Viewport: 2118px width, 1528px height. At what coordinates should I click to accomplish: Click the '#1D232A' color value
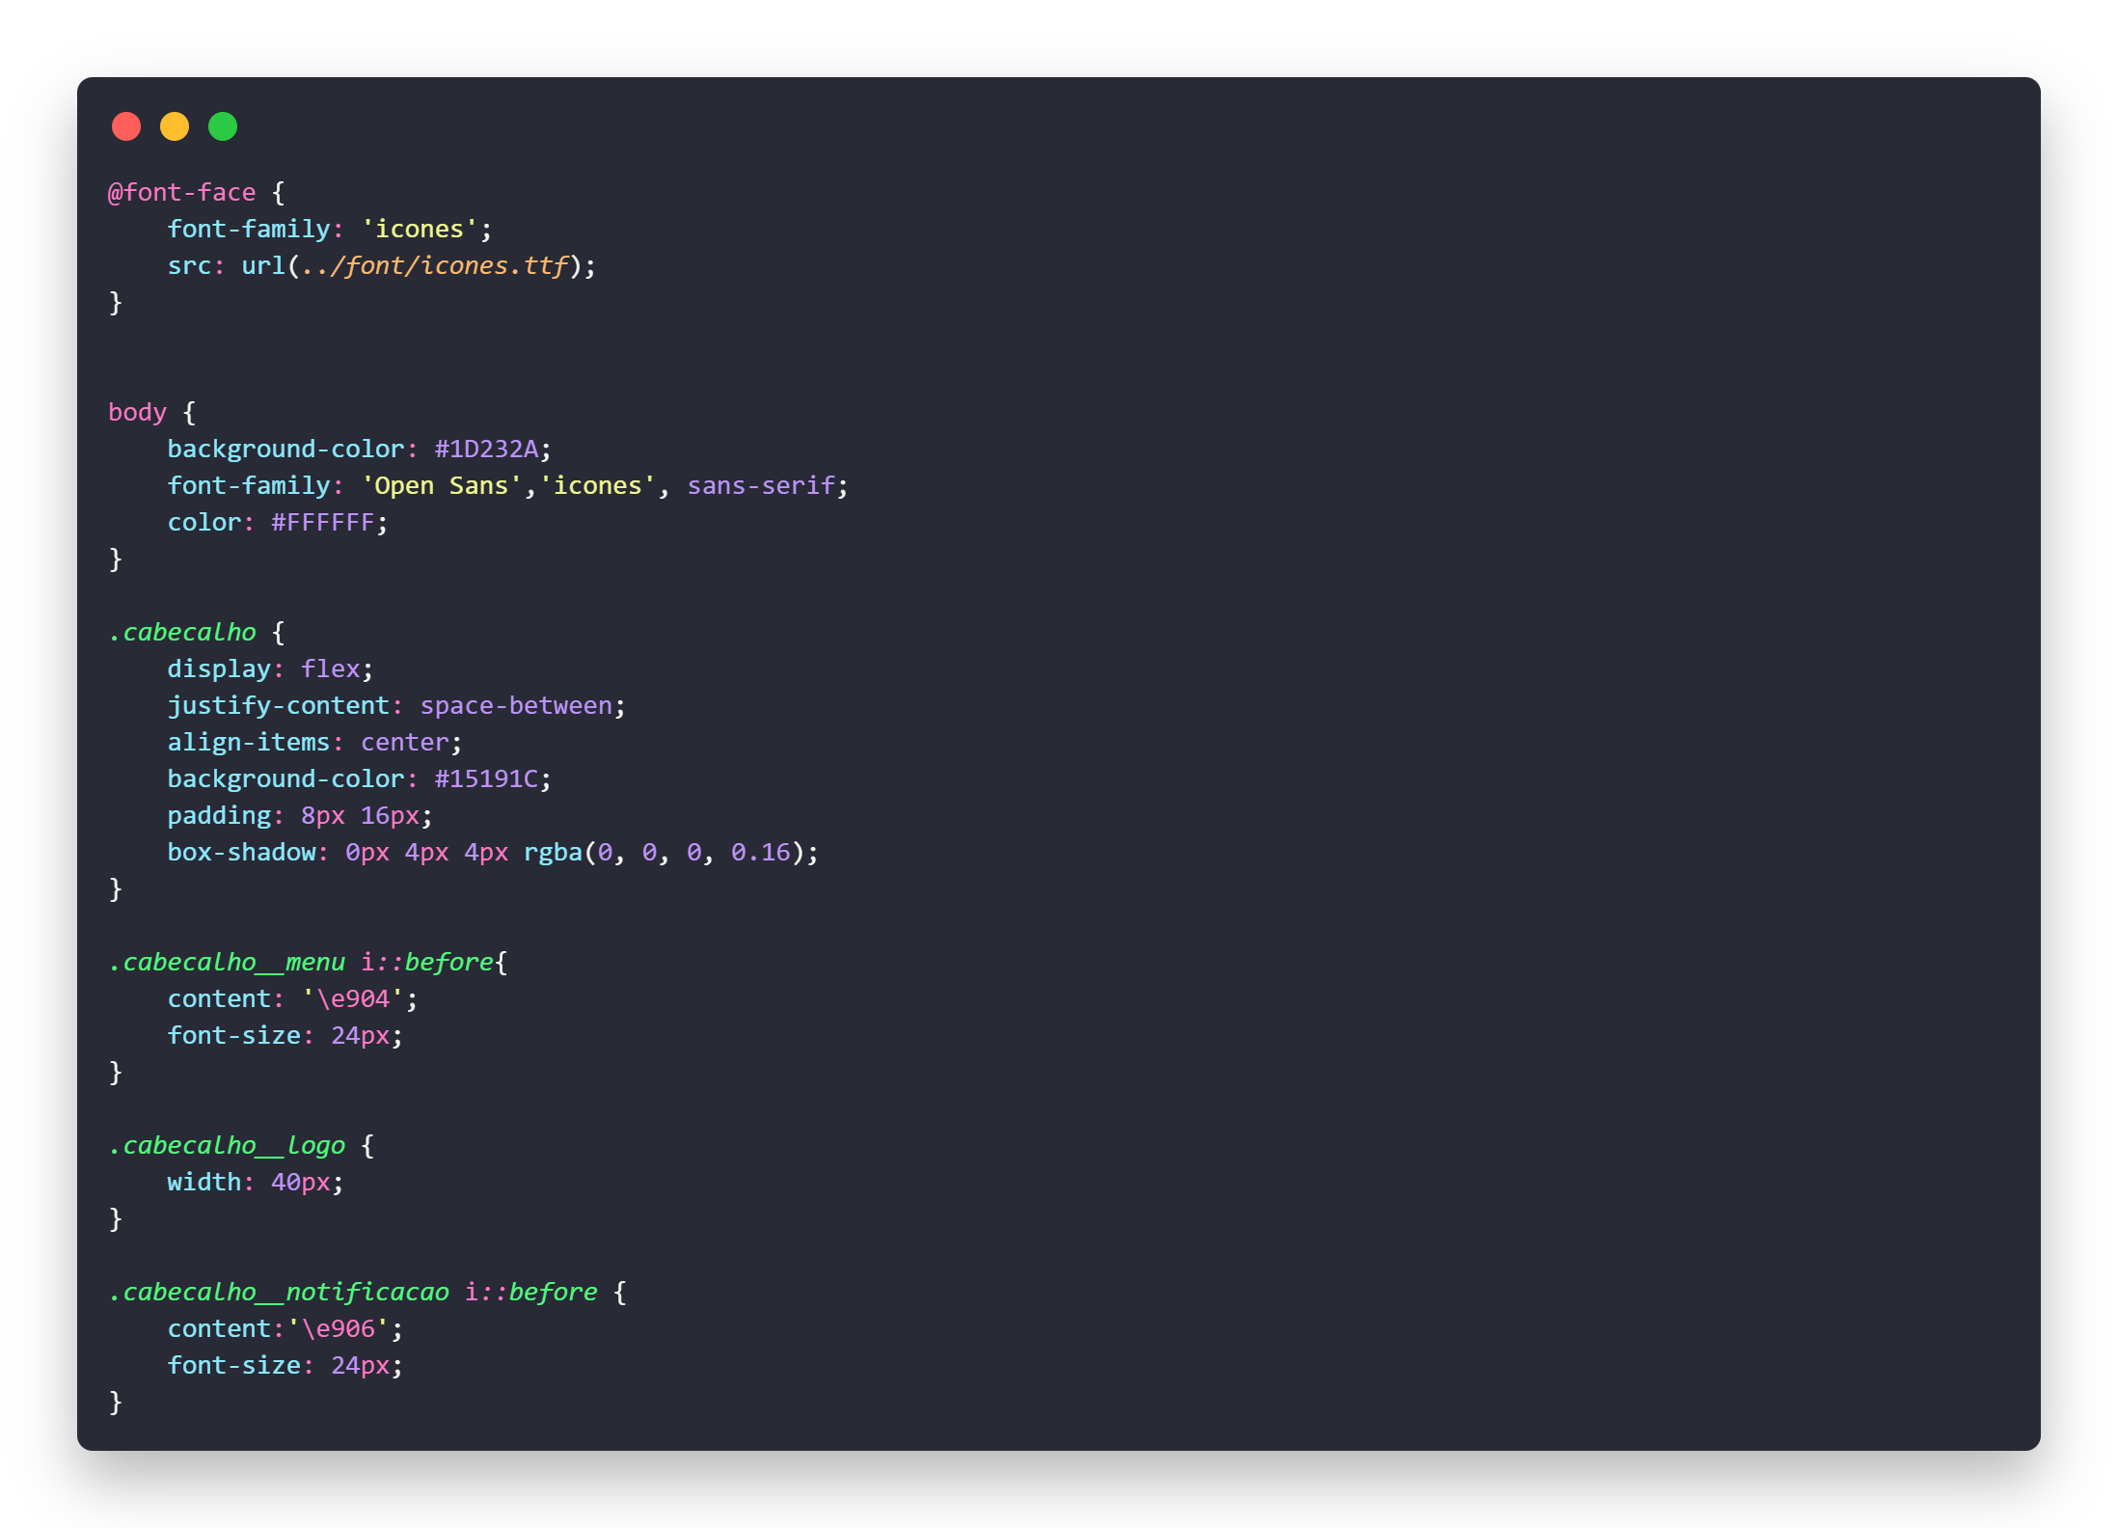coord(486,450)
